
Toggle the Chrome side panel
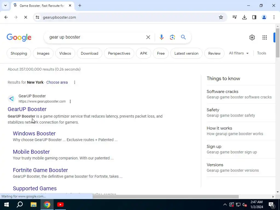[254, 17]
